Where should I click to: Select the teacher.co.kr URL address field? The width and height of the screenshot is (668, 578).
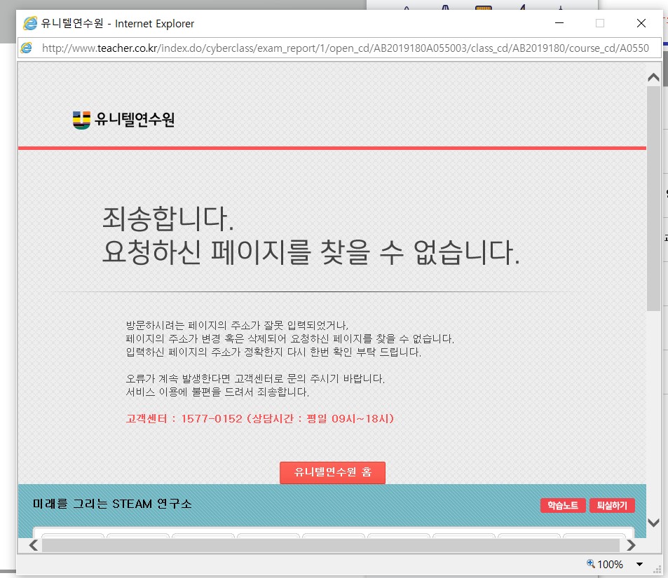pos(343,48)
